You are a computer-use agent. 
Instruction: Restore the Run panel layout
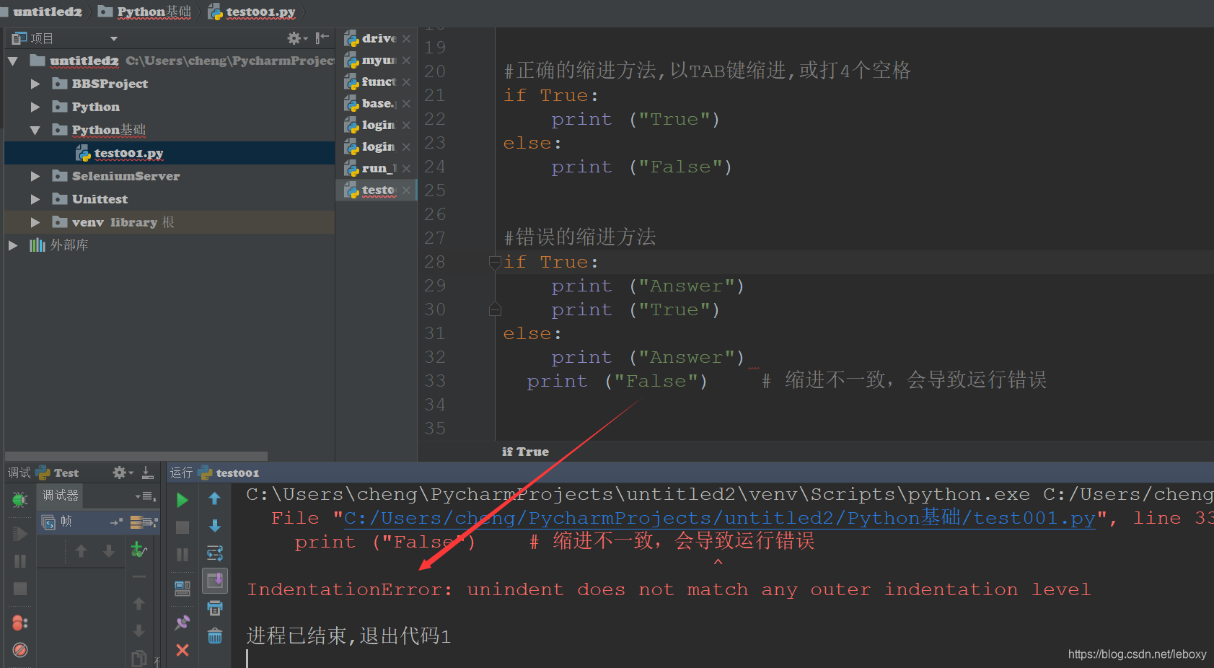pos(182,589)
